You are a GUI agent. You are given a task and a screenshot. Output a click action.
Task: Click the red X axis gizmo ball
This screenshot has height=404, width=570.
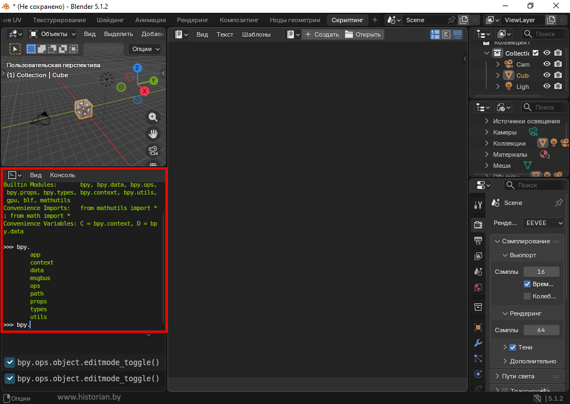[145, 91]
